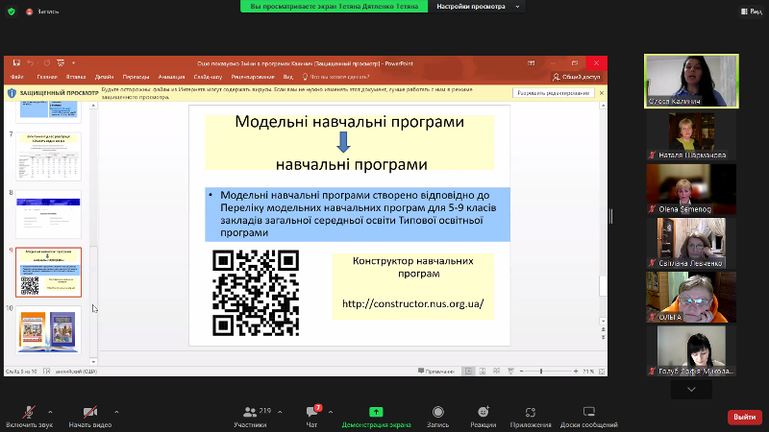769x432 pixels.
Task: Expand video options arrow next to camera
Action: (115, 410)
